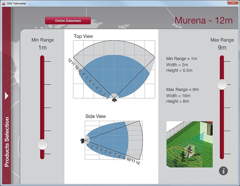Viewport: 240px width, 186px height.
Task: Click the 'Height = 0.5m' text
Action: pyautogui.click(x=179, y=70)
